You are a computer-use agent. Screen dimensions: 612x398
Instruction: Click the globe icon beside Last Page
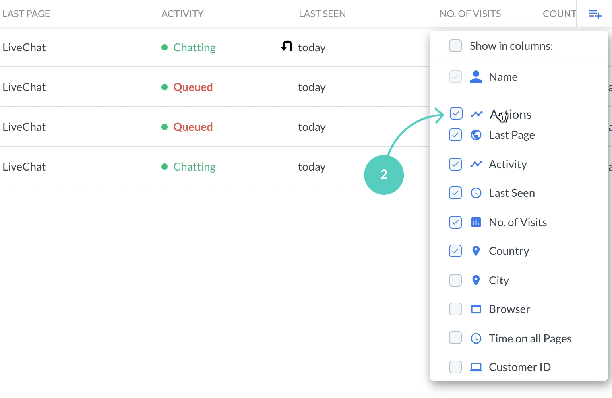point(476,135)
